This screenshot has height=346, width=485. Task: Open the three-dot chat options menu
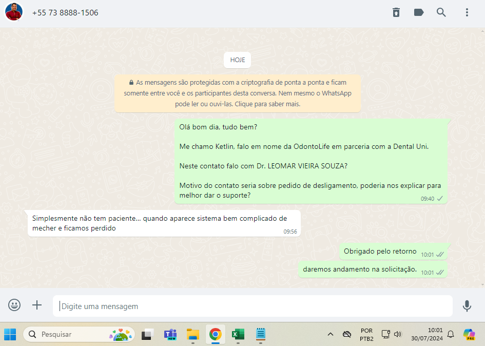tap(467, 12)
